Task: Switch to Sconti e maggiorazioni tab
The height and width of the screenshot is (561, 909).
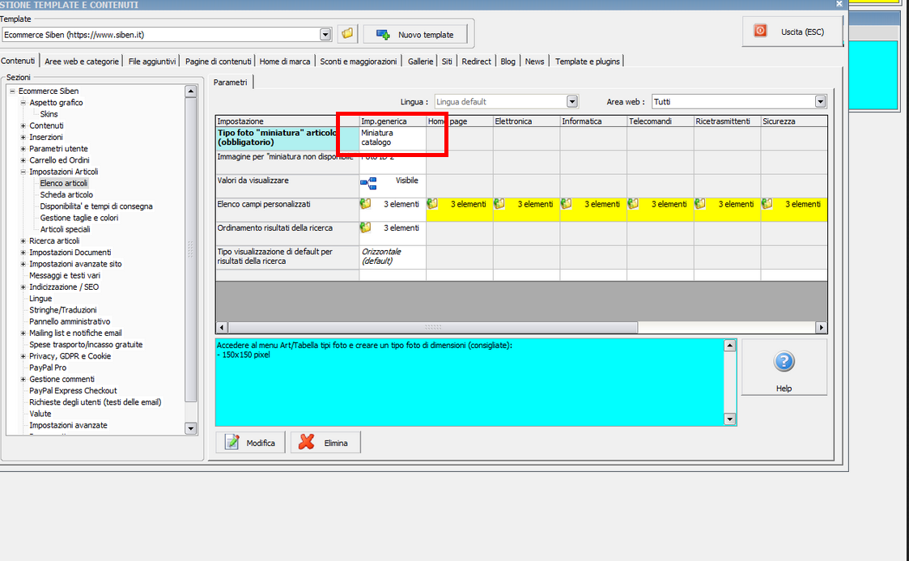Action: click(x=359, y=62)
